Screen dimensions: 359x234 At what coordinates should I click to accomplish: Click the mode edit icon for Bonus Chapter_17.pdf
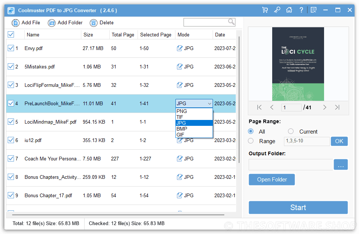(x=180, y=195)
